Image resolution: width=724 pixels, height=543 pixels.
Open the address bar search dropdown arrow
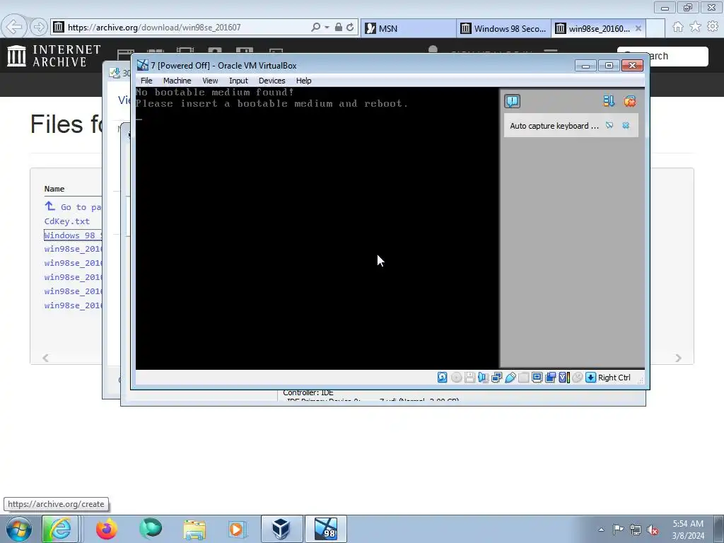(x=327, y=28)
